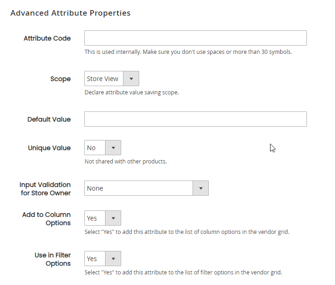Image resolution: width=335 pixels, height=285 pixels.
Task: Click the Add to Column Options label
Action: click(x=47, y=219)
